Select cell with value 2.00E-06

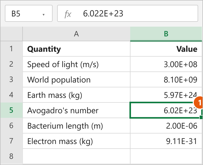166,126
